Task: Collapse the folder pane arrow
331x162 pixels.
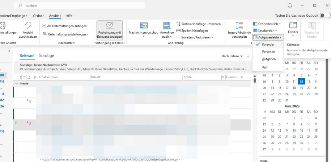Action: coord(9,51)
